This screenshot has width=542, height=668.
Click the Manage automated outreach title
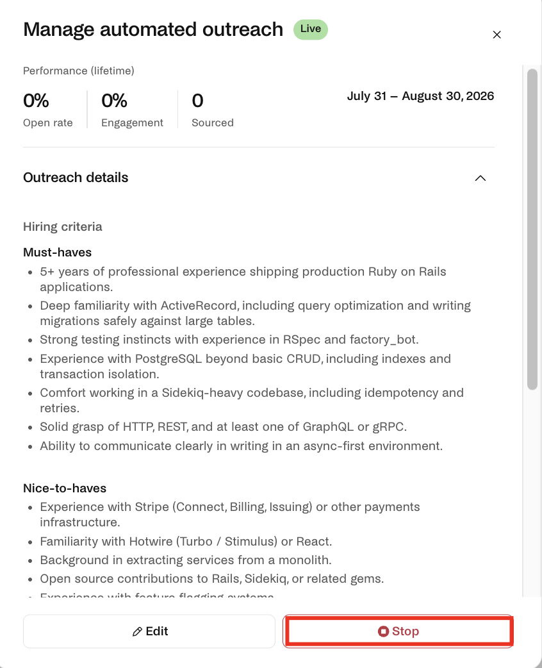[153, 29]
